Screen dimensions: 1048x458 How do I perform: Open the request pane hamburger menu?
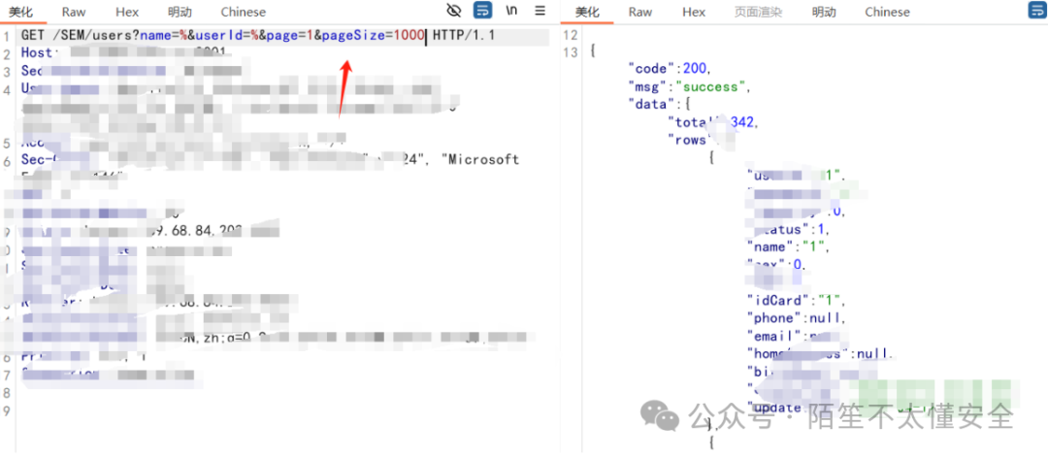(540, 10)
